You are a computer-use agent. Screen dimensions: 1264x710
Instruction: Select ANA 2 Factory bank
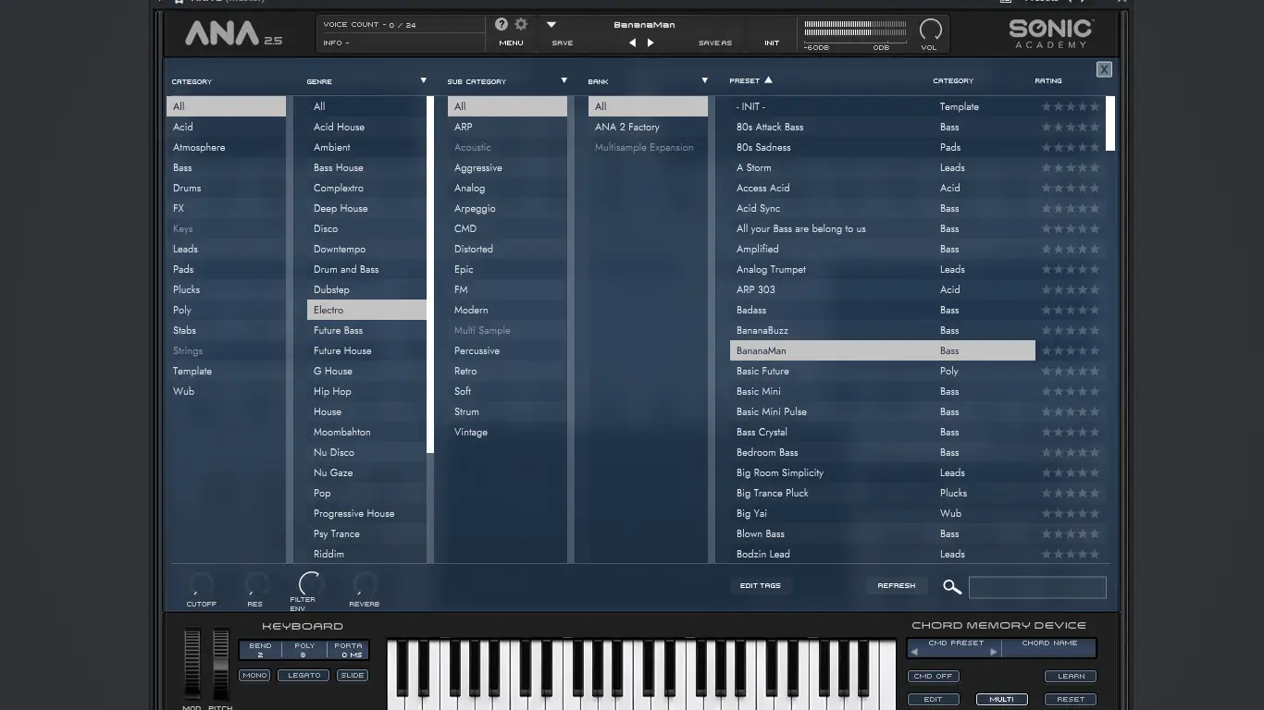(x=648, y=127)
